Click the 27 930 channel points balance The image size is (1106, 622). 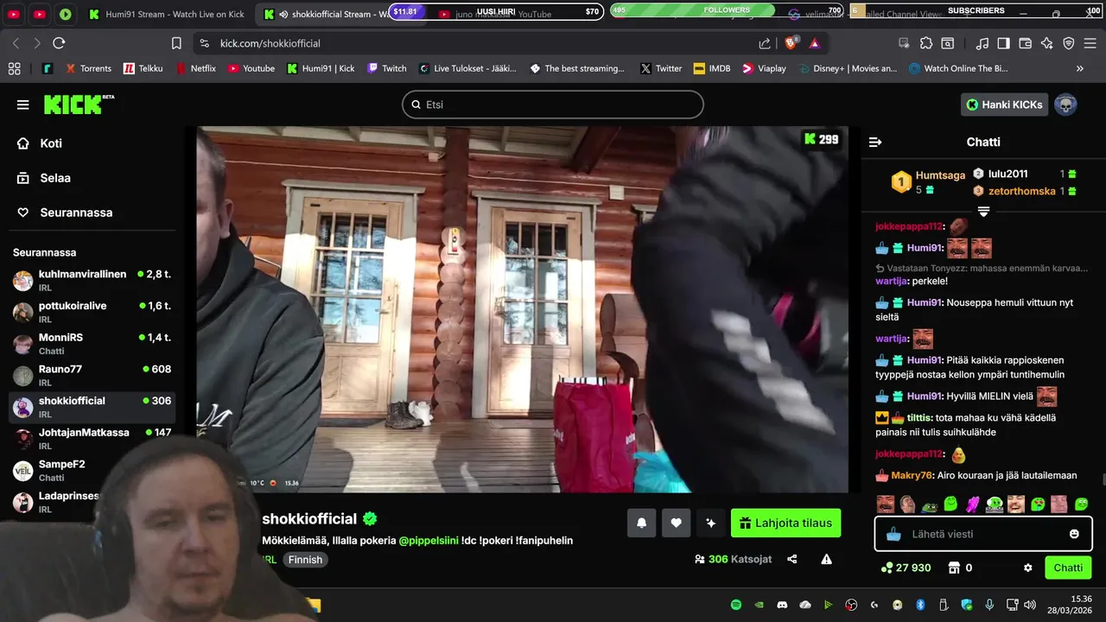coord(906,568)
